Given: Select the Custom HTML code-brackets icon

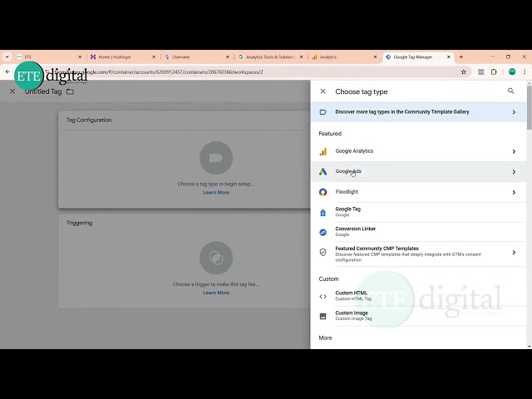Looking at the screenshot, I should click(323, 296).
